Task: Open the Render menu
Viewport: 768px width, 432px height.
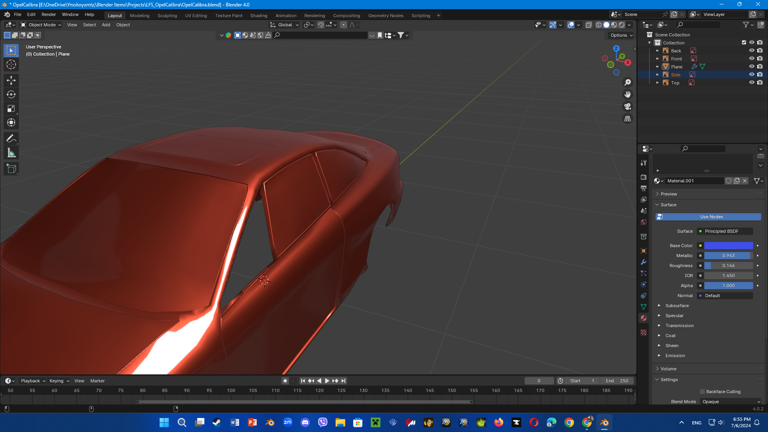Action: (x=48, y=14)
